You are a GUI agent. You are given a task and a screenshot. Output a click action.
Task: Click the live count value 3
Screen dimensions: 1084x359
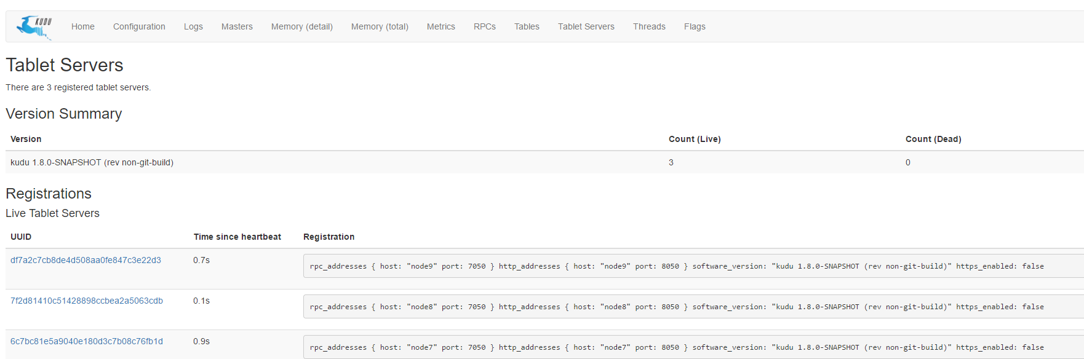tap(671, 162)
